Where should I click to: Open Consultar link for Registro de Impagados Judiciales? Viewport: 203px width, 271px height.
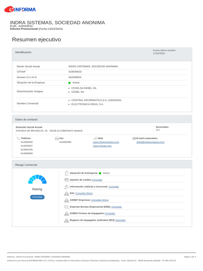point(121,220)
